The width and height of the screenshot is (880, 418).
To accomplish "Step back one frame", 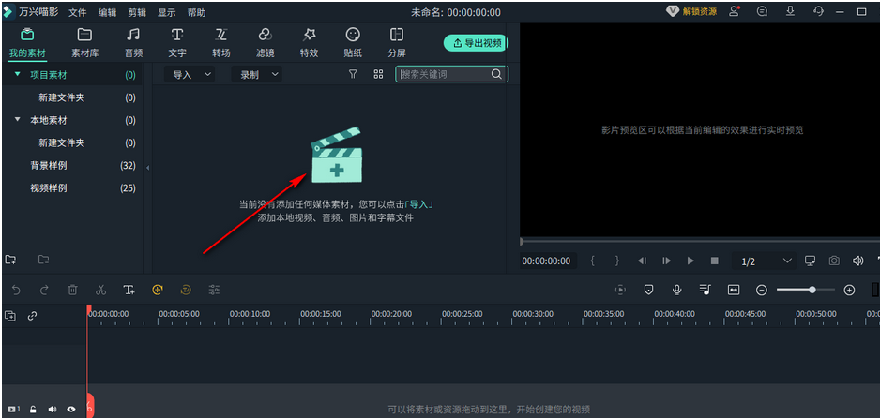I will (643, 261).
